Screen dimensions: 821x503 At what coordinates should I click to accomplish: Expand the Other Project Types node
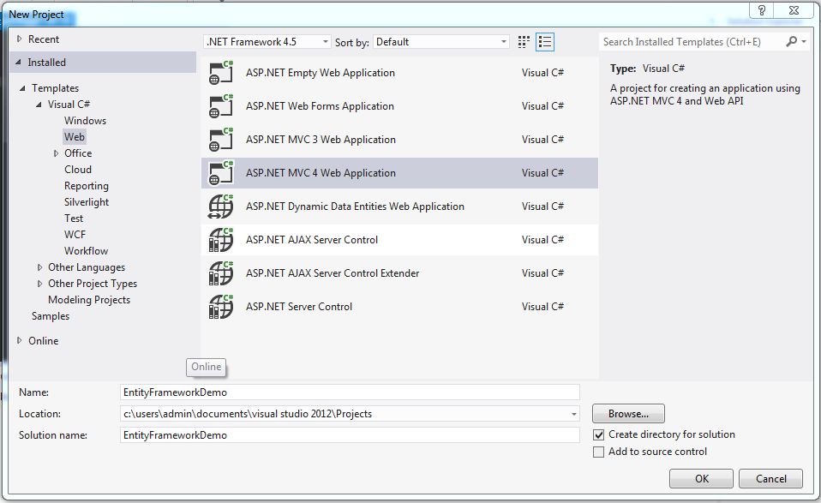pos(39,284)
